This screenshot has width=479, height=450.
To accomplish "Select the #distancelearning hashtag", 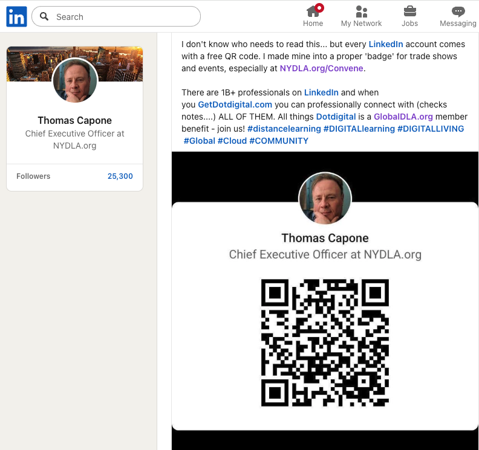I will click(x=284, y=129).
